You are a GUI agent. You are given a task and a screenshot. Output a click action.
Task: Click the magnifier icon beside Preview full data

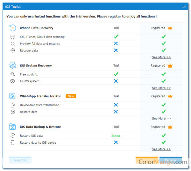(13, 44)
